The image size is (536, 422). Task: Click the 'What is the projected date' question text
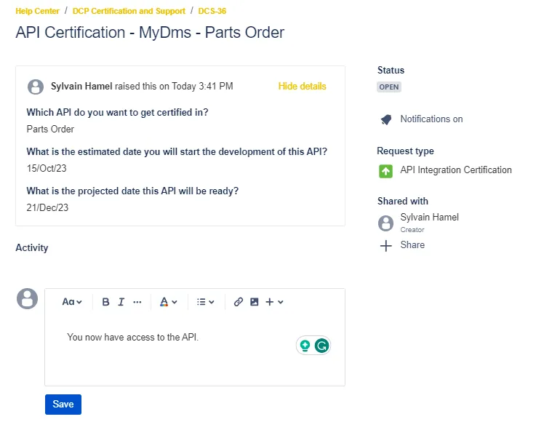pyautogui.click(x=132, y=191)
